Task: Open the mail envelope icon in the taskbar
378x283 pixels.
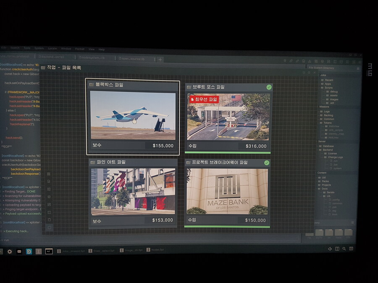Action: click(x=19, y=252)
